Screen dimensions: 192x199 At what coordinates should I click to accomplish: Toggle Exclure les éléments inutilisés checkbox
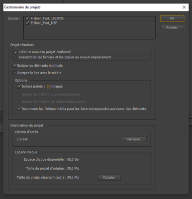14,66
